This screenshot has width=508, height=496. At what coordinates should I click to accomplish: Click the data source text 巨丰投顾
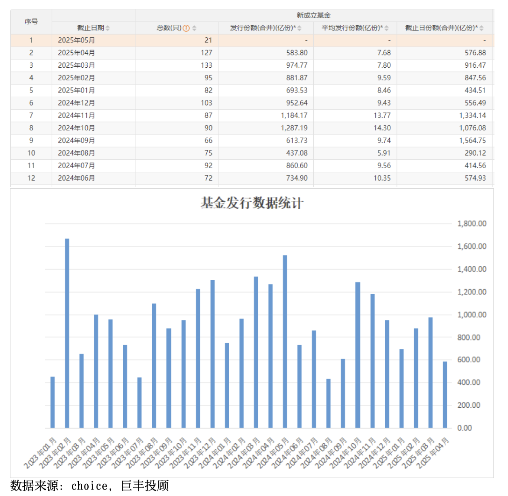tap(144, 486)
